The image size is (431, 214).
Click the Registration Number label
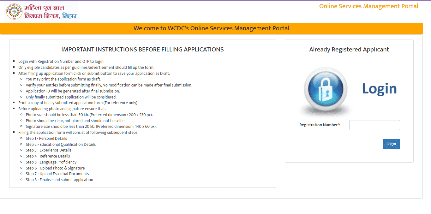320,125
